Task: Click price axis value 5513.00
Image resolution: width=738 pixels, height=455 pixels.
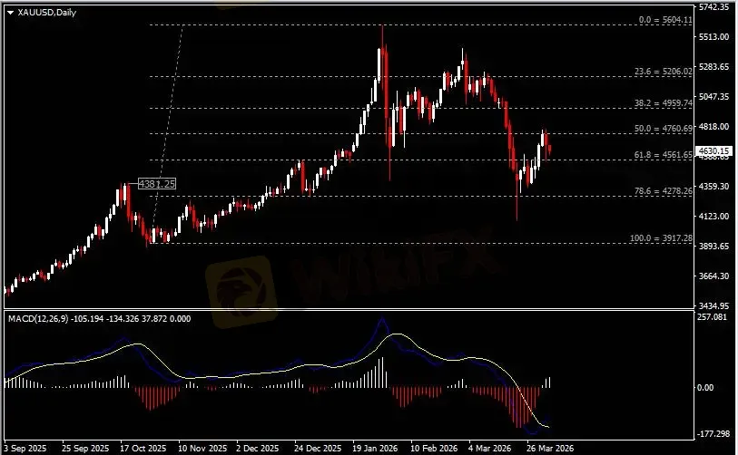Action: click(714, 36)
